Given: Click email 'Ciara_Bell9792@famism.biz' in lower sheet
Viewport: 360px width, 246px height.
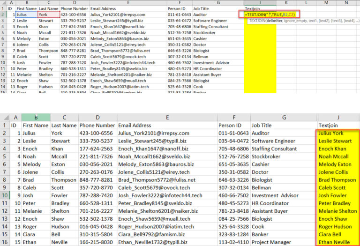Looking at the screenshot, I should click(167, 235).
